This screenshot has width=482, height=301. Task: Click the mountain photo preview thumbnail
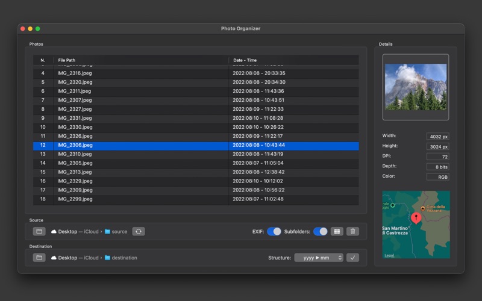pyautogui.click(x=416, y=87)
